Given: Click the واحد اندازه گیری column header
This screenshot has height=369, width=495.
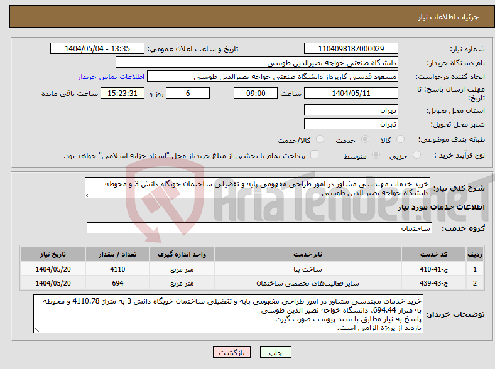Looking at the screenshot, I should point(182,254).
